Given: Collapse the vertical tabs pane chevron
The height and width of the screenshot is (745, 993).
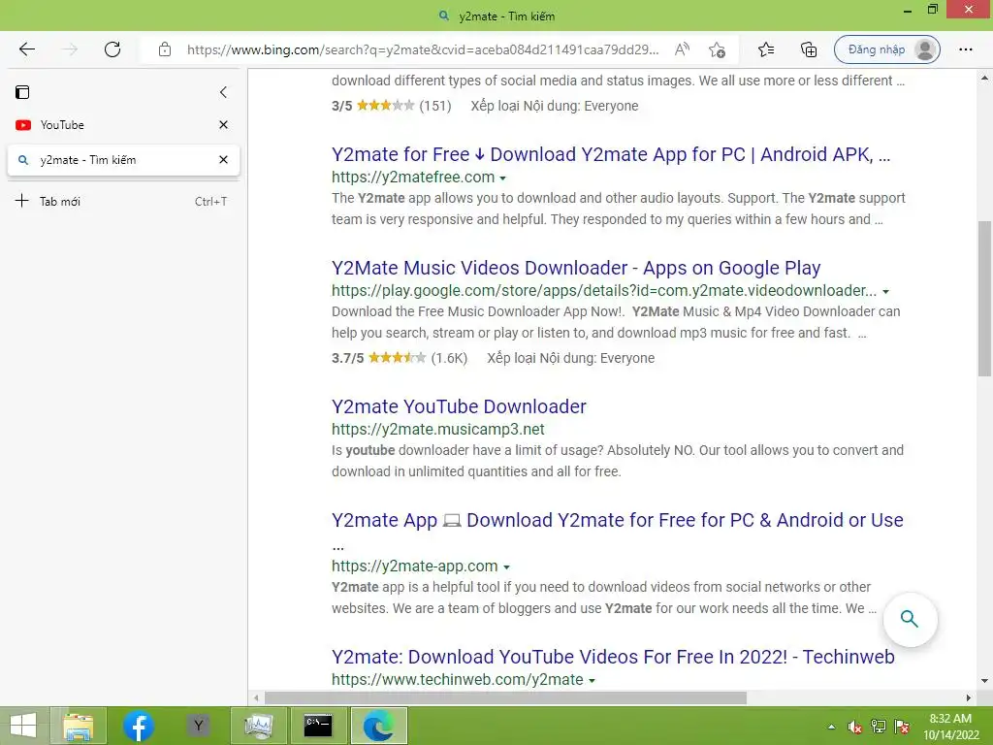Looking at the screenshot, I should pos(223,92).
